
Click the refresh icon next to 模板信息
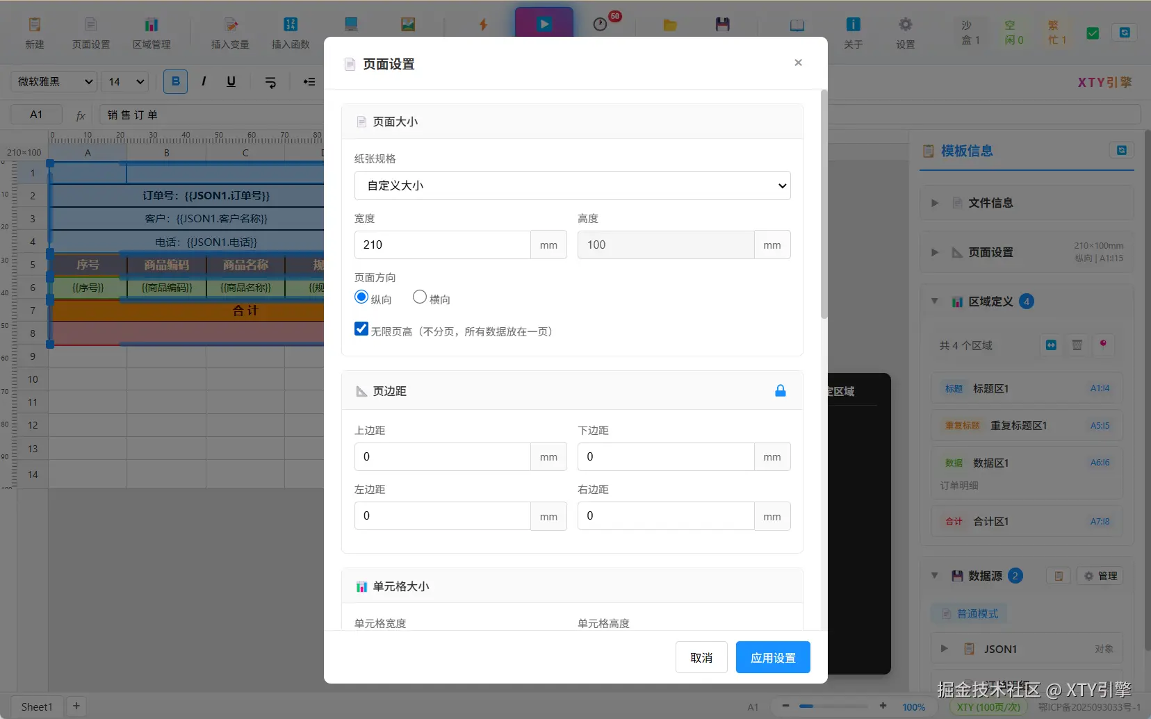[x=1122, y=150]
